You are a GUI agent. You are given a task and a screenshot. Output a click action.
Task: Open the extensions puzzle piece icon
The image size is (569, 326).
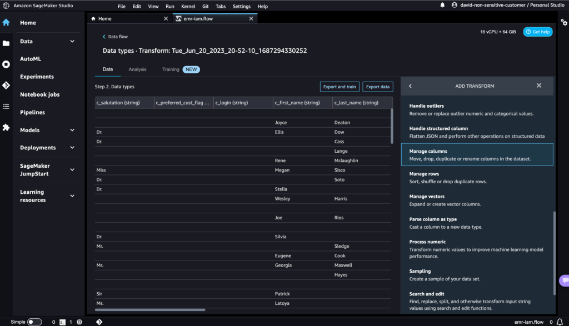coord(6,127)
